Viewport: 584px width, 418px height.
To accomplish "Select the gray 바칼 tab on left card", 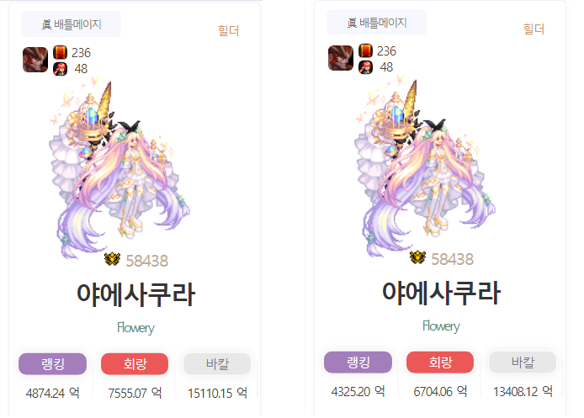I will pos(217,363).
